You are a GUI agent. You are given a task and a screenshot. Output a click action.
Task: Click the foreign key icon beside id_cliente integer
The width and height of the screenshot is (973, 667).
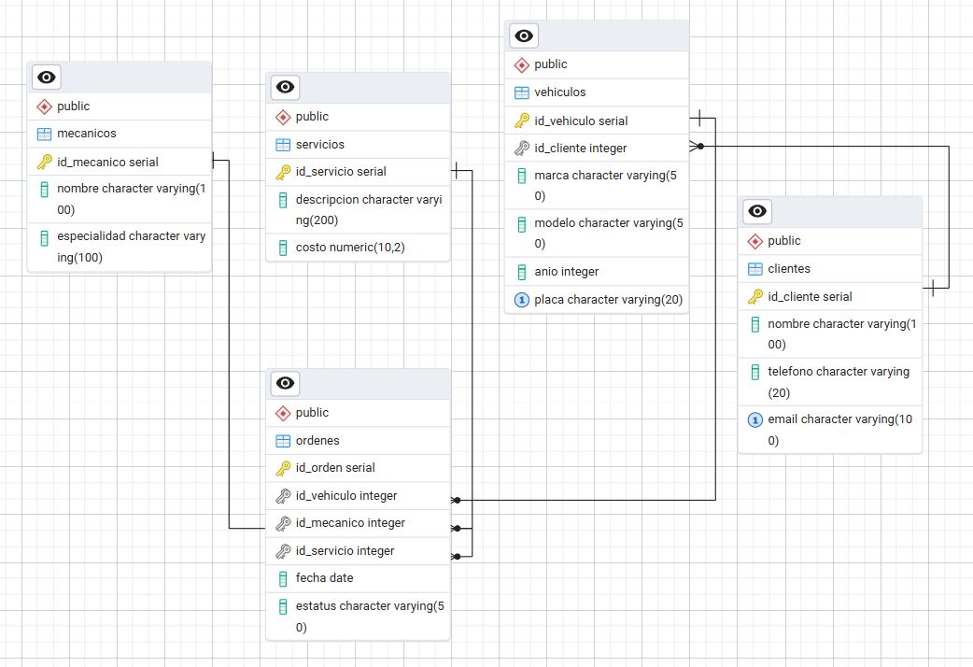click(522, 148)
